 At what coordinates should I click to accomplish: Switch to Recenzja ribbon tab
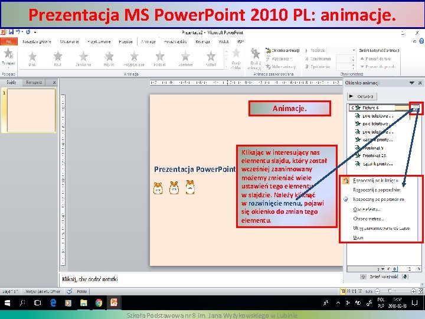202,41
